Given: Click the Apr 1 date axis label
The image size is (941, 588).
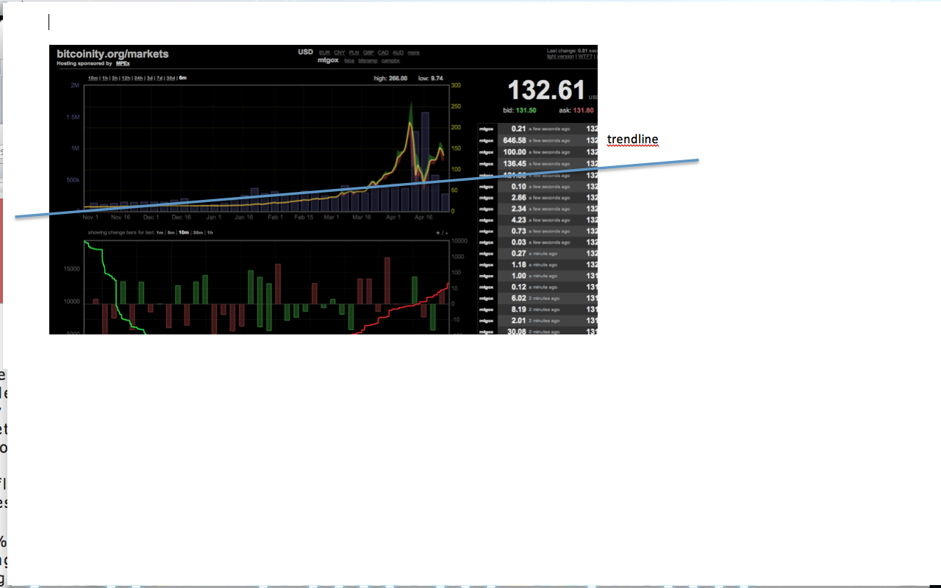Looking at the screenshot, I should (393, 218).
